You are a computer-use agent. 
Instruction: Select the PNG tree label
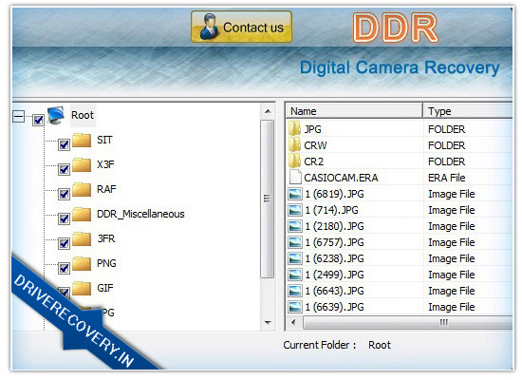pyautogui.click(x=106, y=263)
